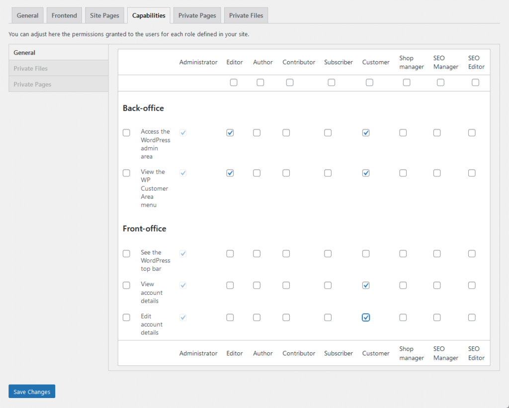509x408 pixels.
Task: Enable SEO Manager for View WP Customer Area menu
Action: point(437,173)
